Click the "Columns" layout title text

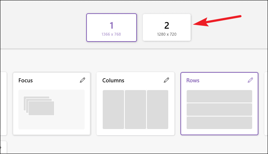click(113, 80)
